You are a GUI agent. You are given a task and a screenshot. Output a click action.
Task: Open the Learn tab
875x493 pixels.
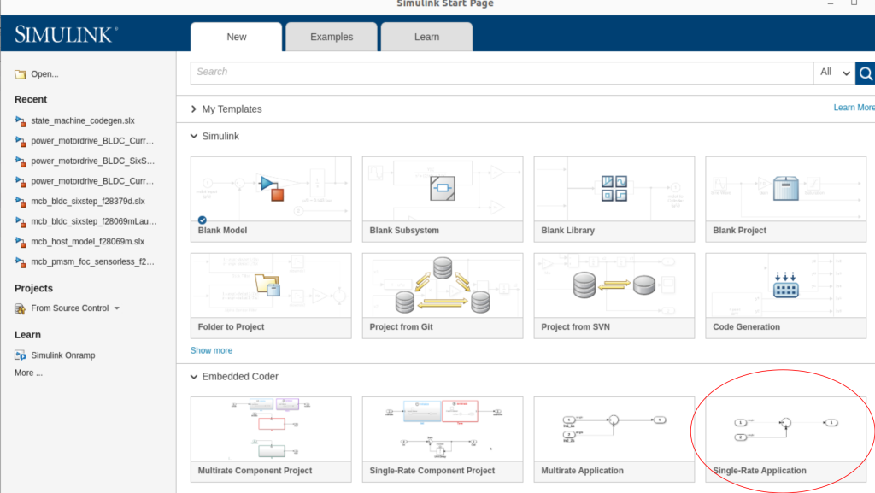point(427,37)
